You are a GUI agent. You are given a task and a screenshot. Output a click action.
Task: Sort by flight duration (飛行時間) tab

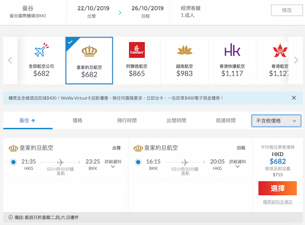(x=127, y=121)
